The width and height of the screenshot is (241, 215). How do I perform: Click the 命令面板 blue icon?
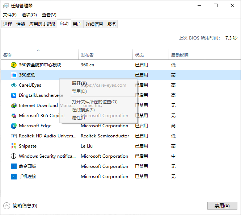14,166
